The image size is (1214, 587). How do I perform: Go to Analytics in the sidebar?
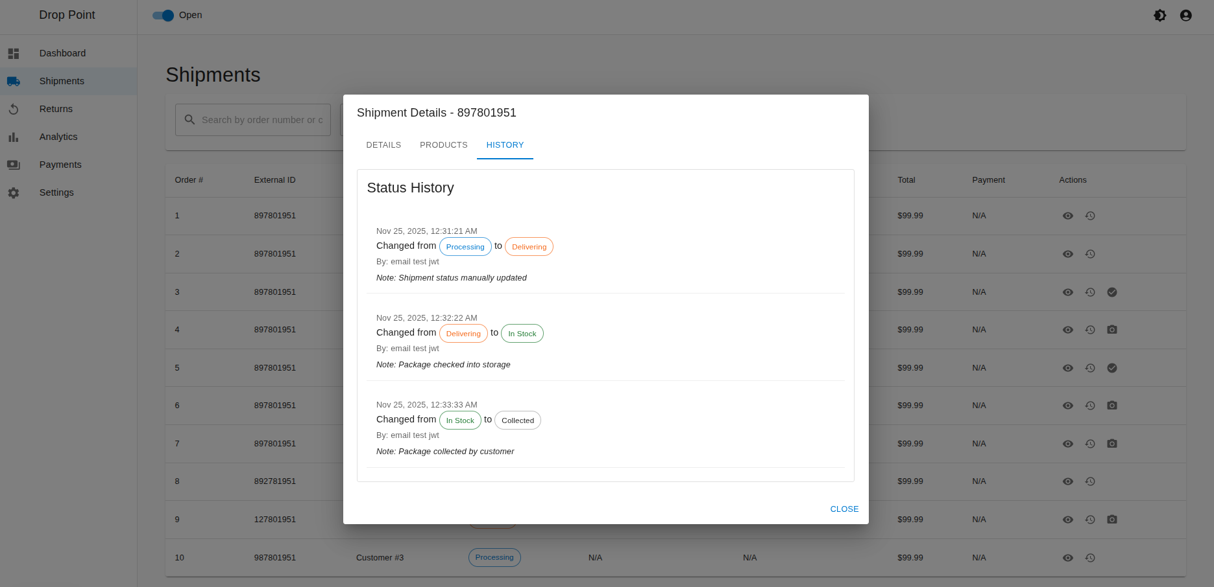[x=58, y=137]
